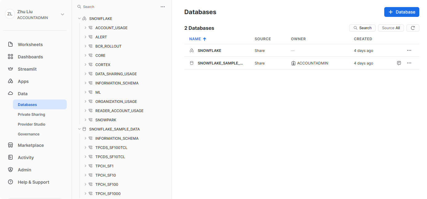Viewport: 427px width, 199px height.
Task: Expand the ACCOUNT_USAGE schema
Action: point(86,28)
